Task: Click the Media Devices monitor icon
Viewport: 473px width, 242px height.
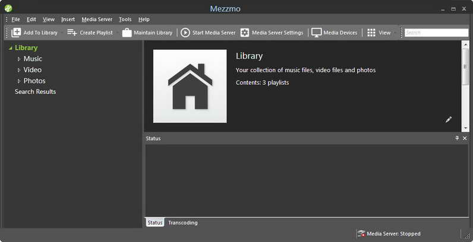Action: pyautogui.click(x=317, y=33)
